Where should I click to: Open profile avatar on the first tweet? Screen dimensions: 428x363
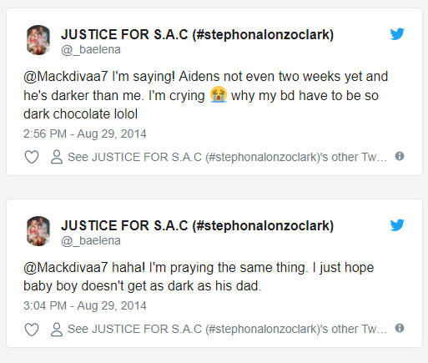38,40
